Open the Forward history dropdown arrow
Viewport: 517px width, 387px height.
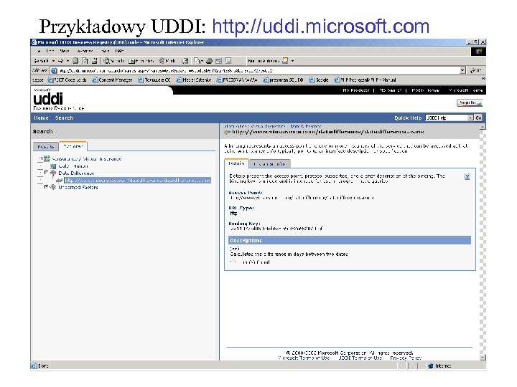pyautogui.click(x=67, y=61)
